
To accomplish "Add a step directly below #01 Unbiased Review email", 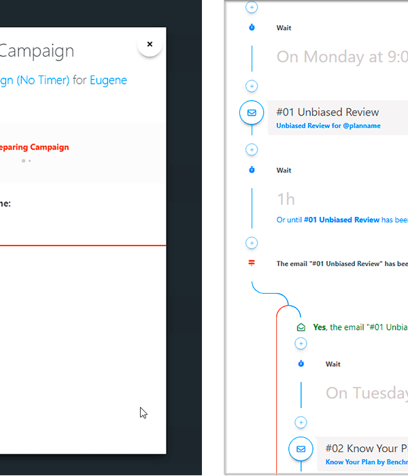I will pyautogui.click(x=252, y=150).
